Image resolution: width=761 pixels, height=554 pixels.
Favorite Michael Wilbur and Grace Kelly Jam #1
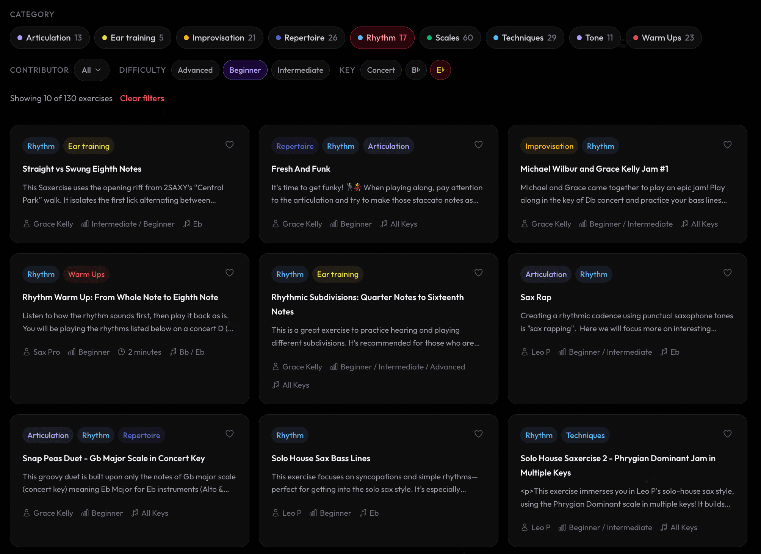727,144
